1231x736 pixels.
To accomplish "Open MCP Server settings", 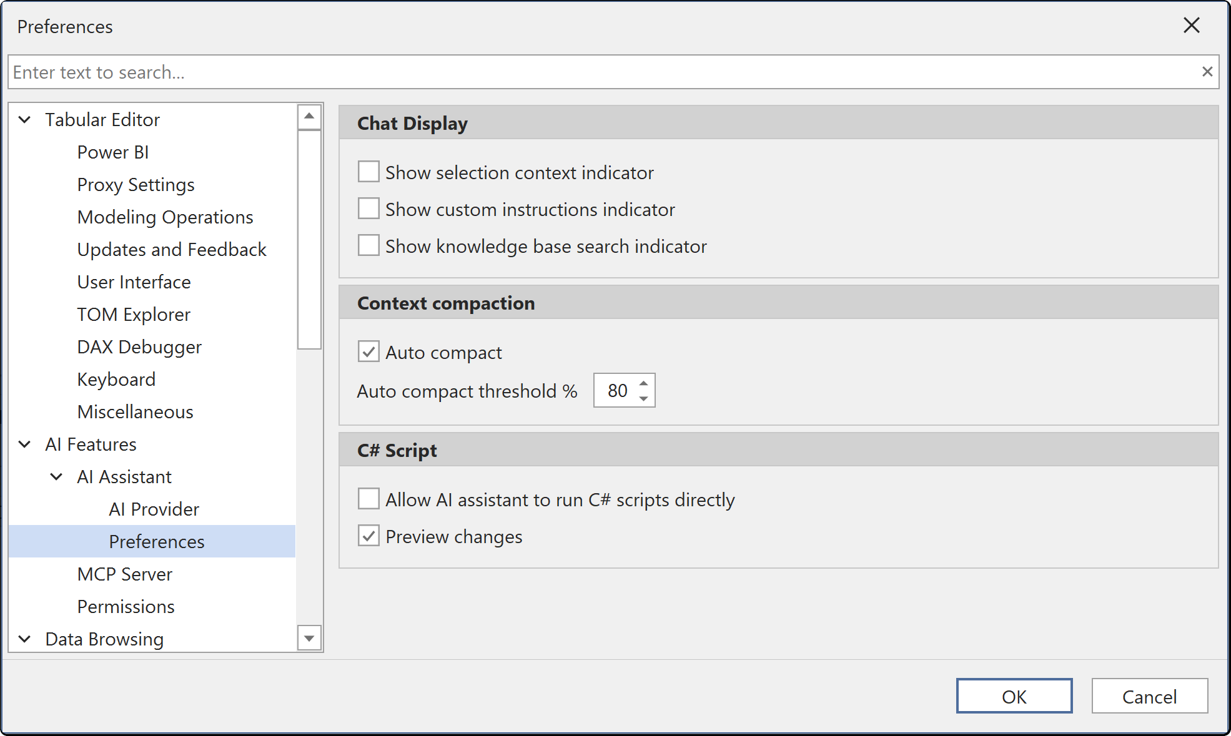I will (x=125, y=574).
